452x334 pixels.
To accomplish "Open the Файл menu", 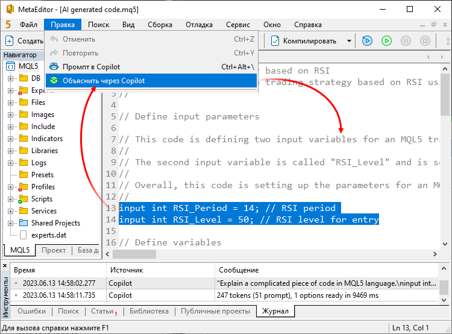I will pyautogui.click(x=28, y=25).
